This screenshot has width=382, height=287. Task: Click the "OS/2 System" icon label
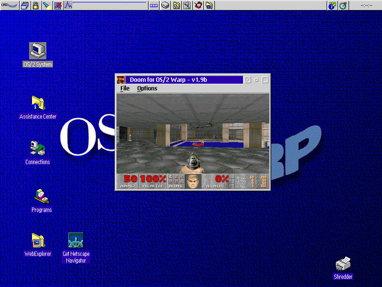click(x=38, y=64)
